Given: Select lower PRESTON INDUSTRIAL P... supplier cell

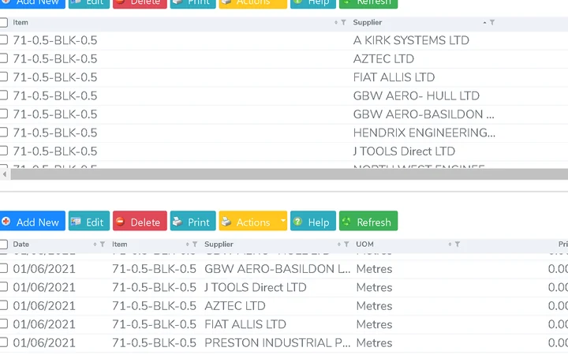Looking at the screenshot, I should click(x=277, y=342).
